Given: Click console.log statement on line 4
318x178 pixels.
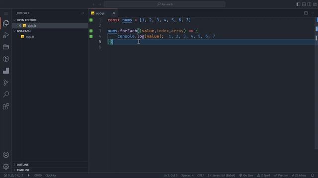Looking at the screenshot, I should [x=140, y=36].
